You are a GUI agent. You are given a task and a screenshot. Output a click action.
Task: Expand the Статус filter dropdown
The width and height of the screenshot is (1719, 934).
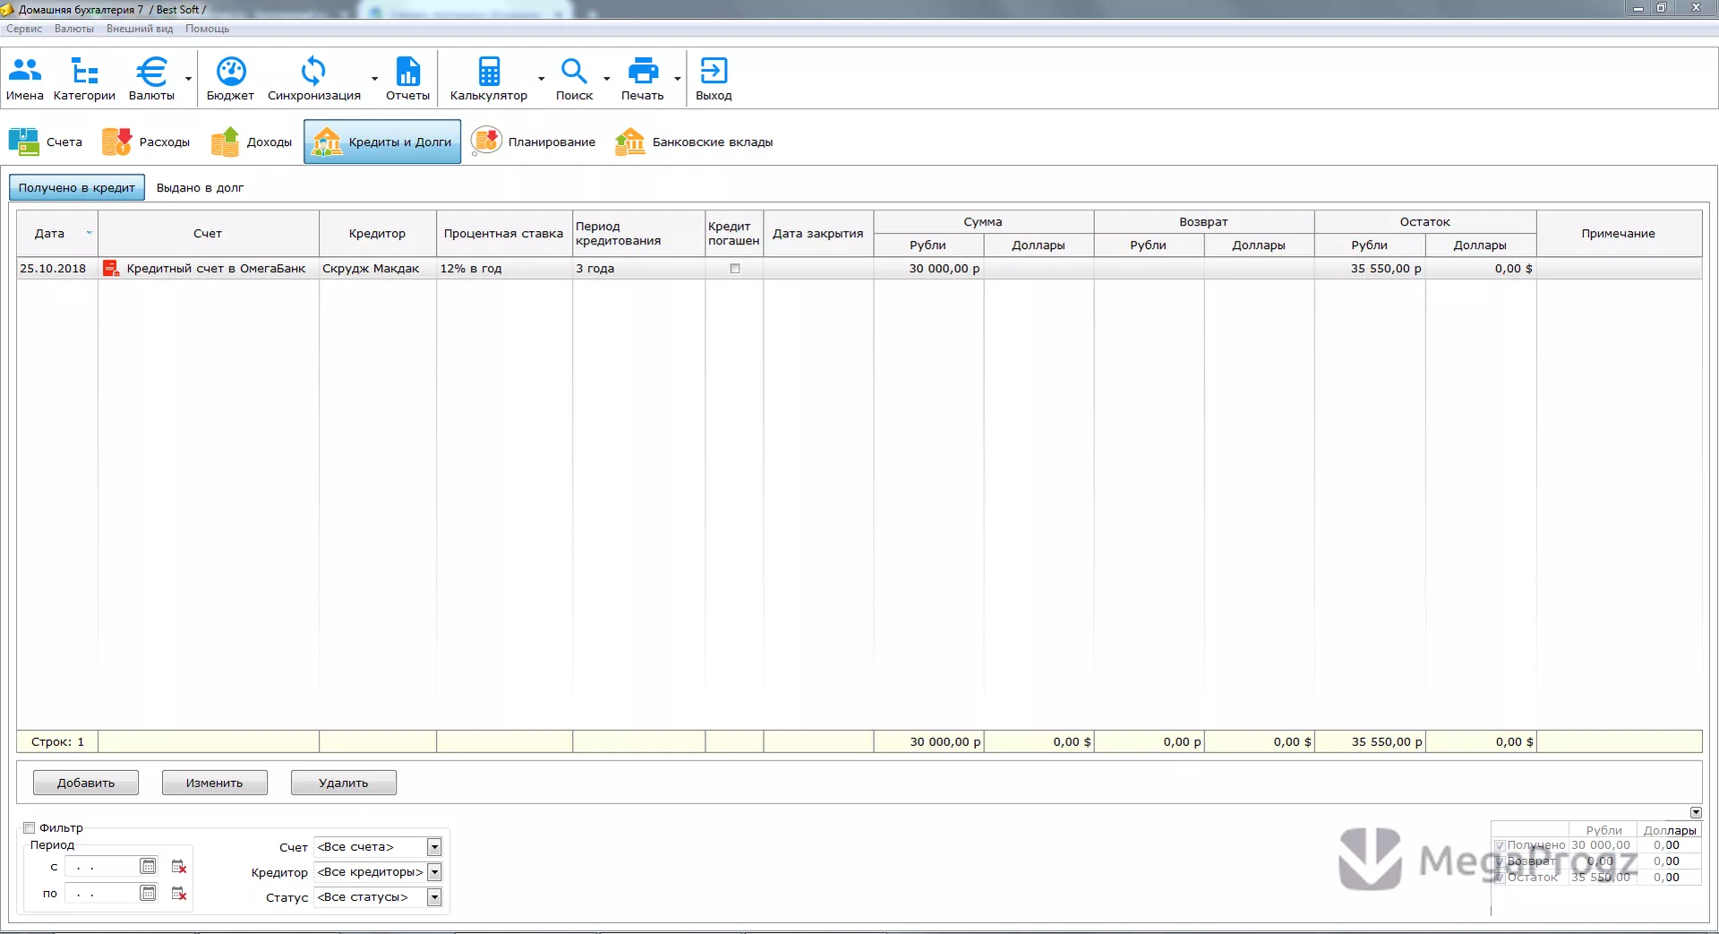tap(434, 897)
